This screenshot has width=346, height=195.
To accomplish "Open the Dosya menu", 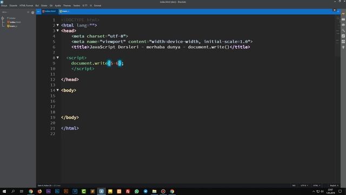I will [4, 5].
